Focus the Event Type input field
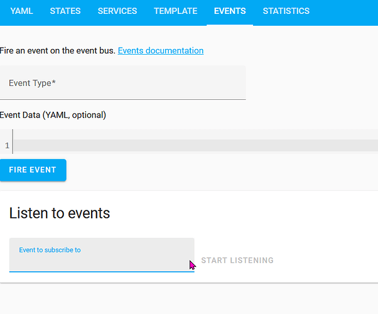The width and height of the screenshot is (378, 314). 122,83
